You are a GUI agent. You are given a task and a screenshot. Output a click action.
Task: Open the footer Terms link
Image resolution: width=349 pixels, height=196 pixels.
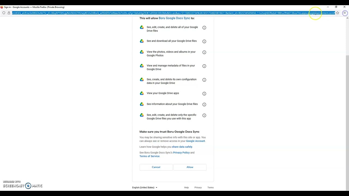tap(210, 188)
